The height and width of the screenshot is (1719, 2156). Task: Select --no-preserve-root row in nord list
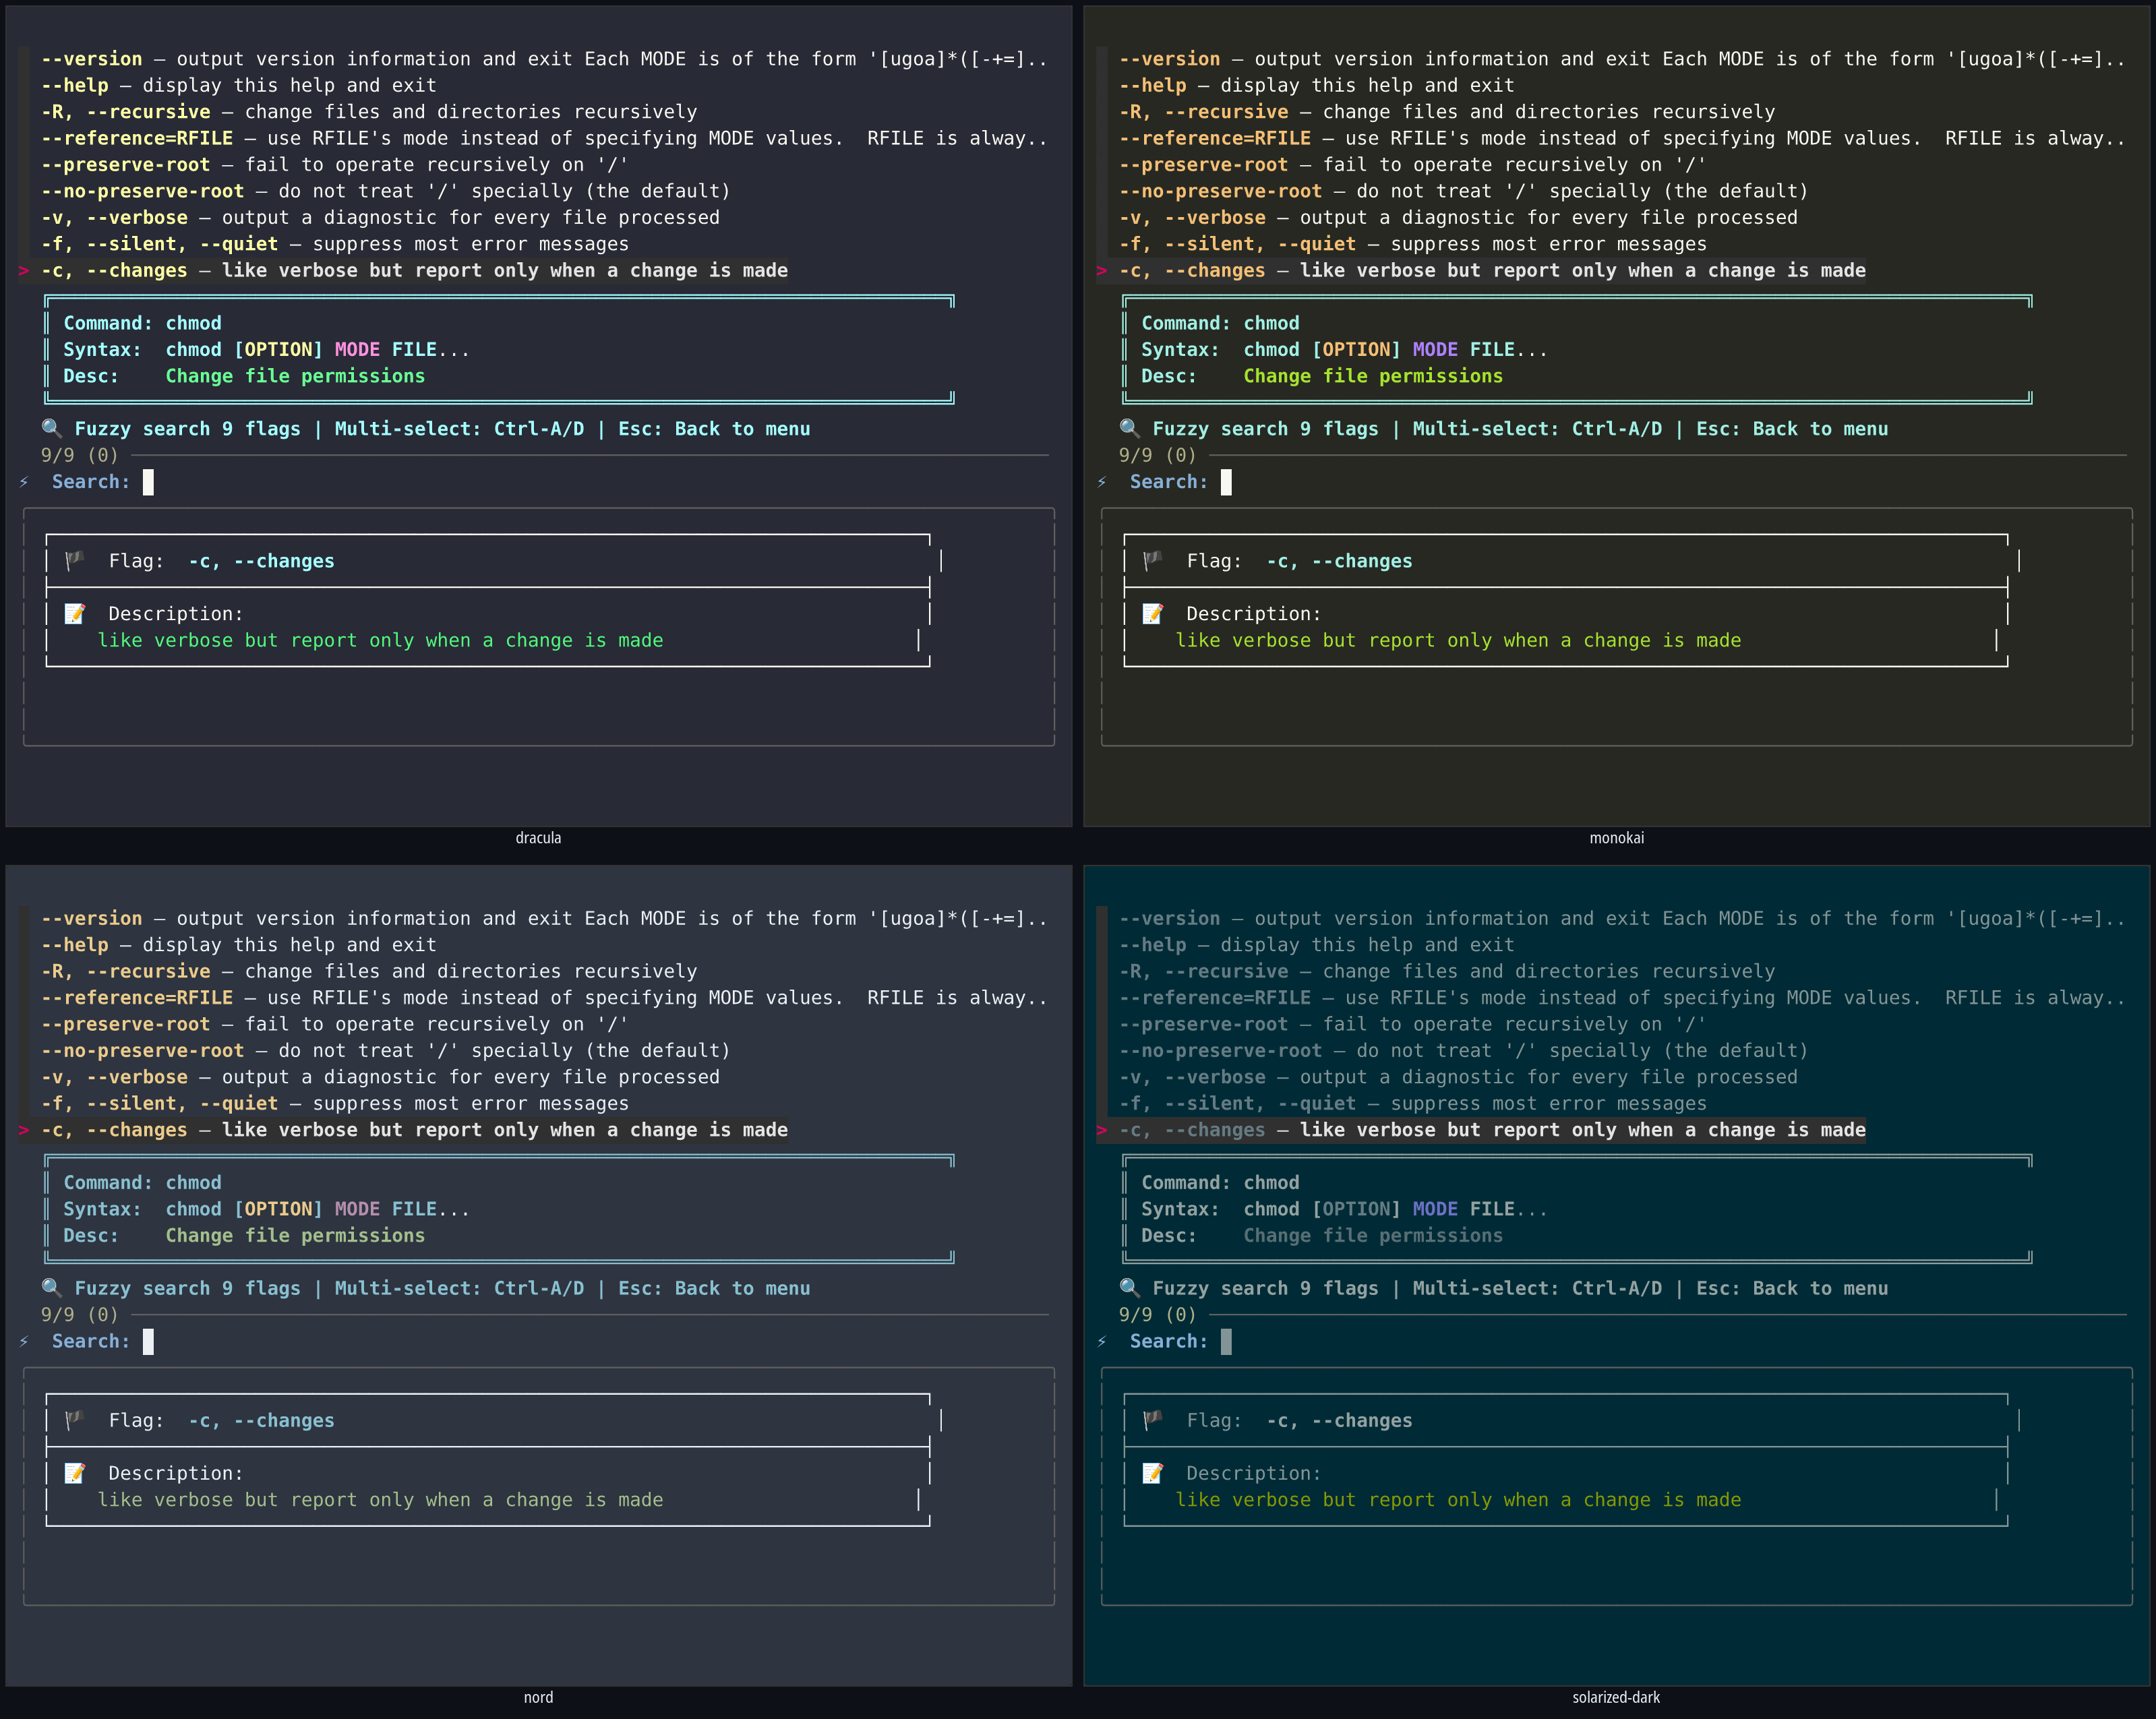(385, 1051)
